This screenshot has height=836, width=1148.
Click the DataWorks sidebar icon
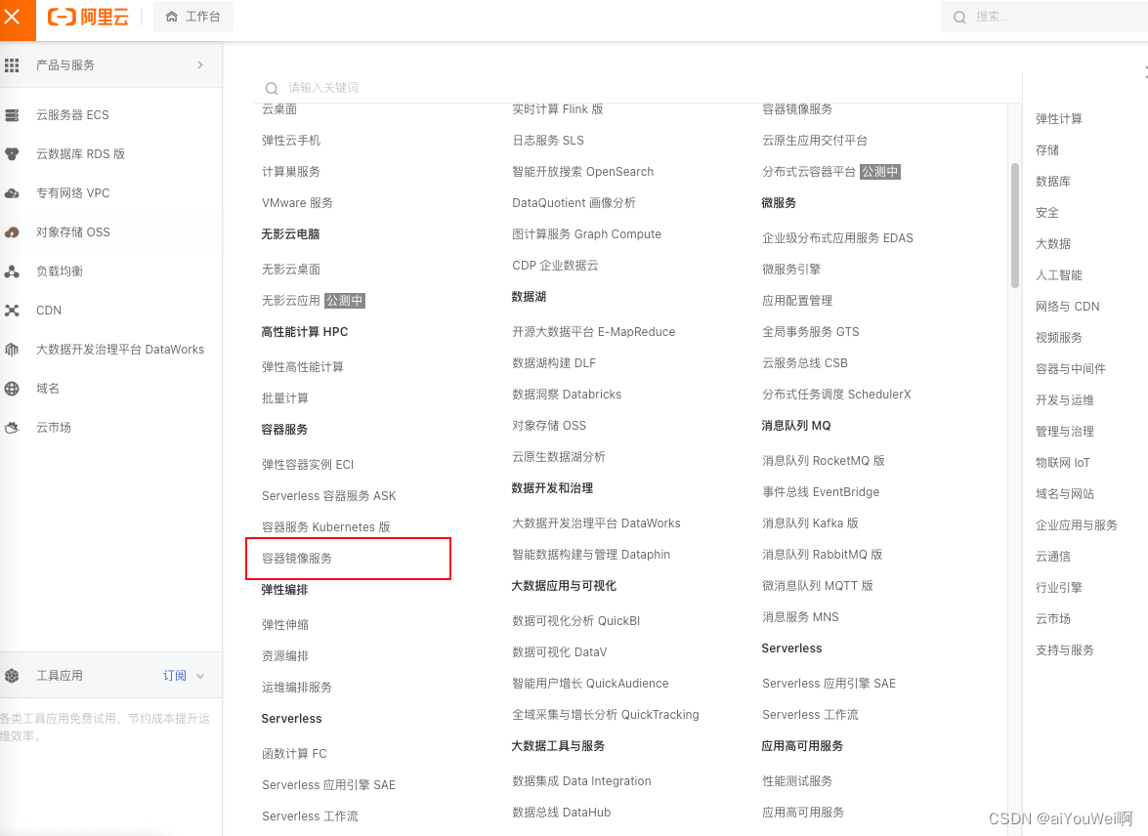12,350
